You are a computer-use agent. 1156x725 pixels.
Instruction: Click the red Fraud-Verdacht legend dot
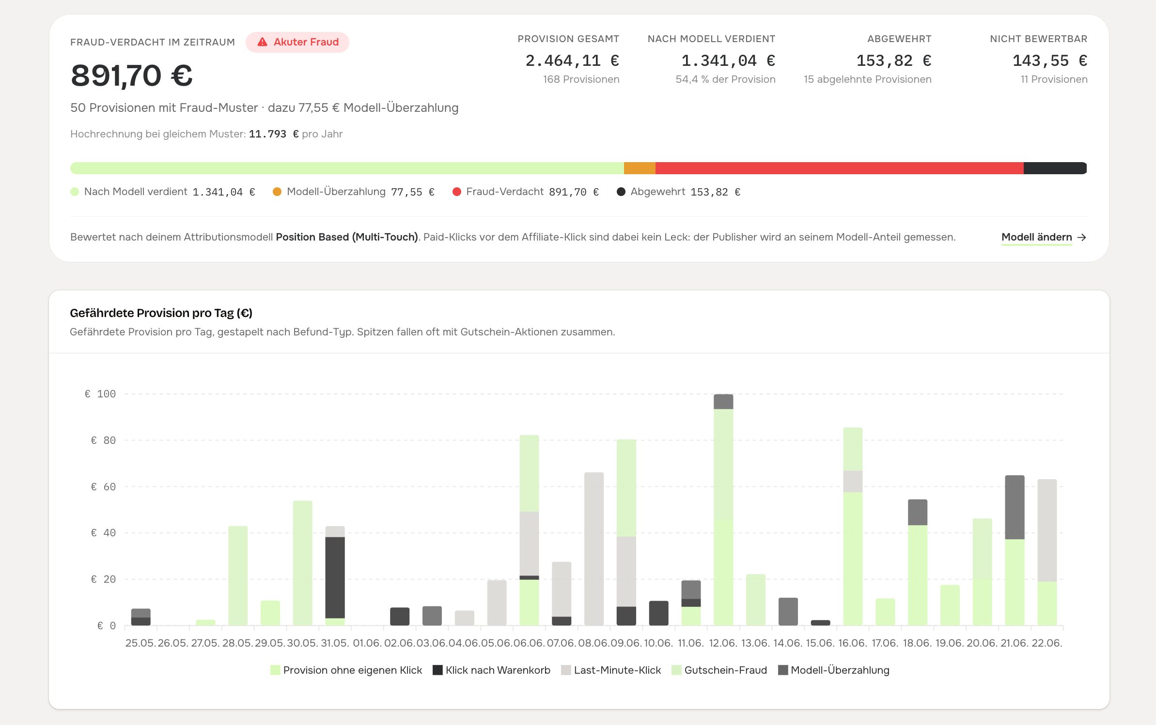click(x=456, y=192)
